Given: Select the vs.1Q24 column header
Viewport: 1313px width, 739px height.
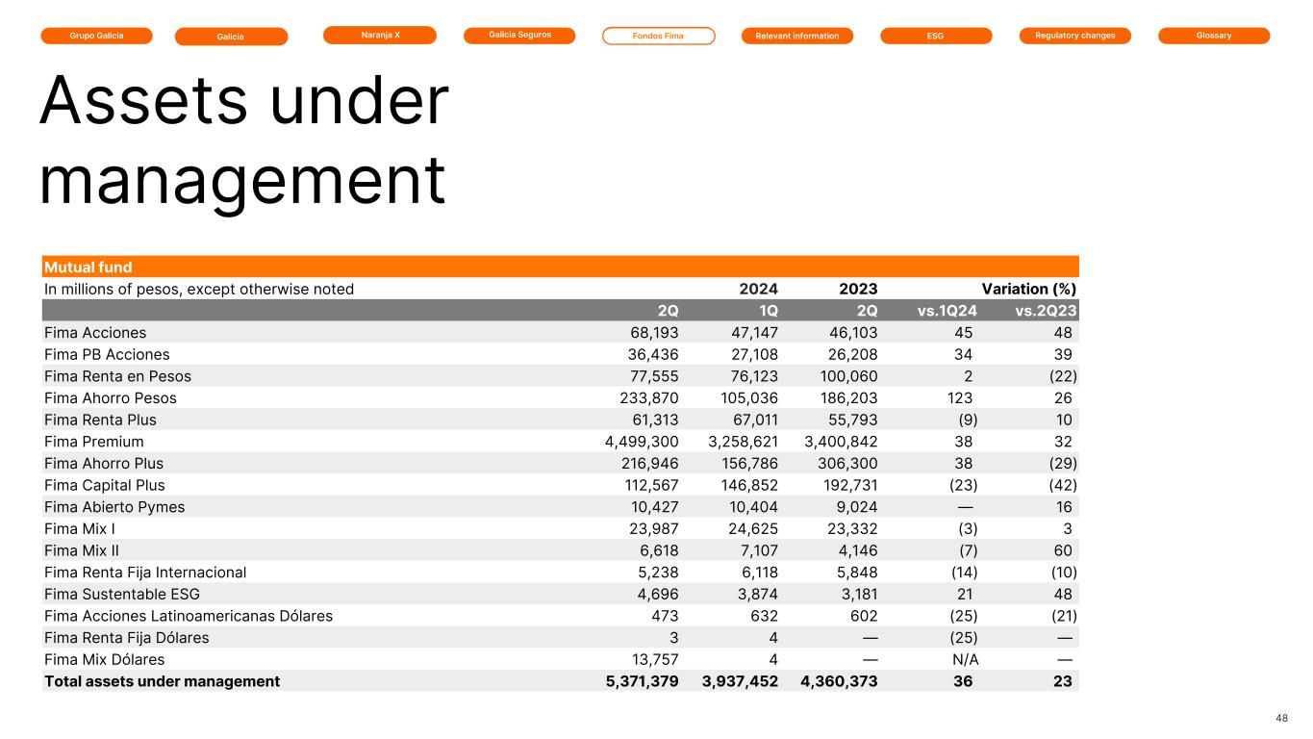Looking at the screenshot, I should coord(946,311).
